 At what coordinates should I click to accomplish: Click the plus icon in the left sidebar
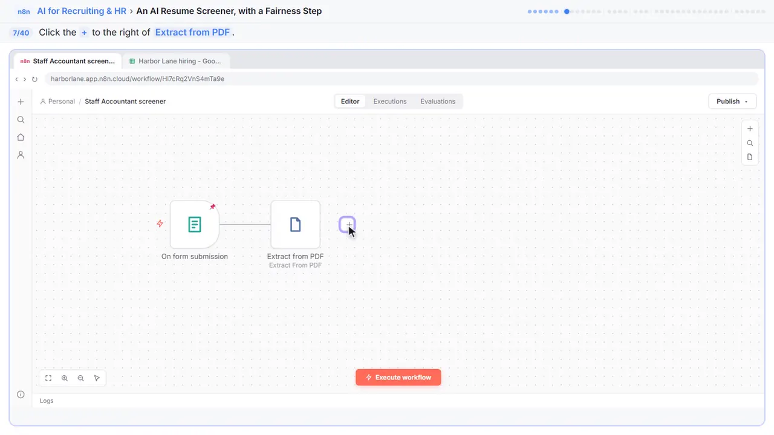coord(21,102)
